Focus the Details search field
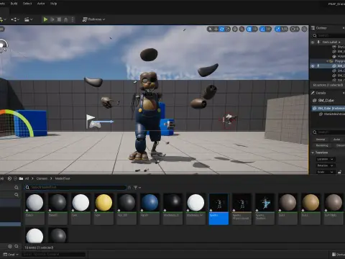The width and height of the screenshot is (345, 259). click(x=328, y=132)
